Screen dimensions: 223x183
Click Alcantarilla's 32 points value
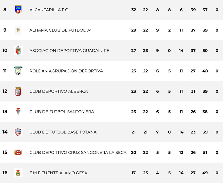[134, 10]
